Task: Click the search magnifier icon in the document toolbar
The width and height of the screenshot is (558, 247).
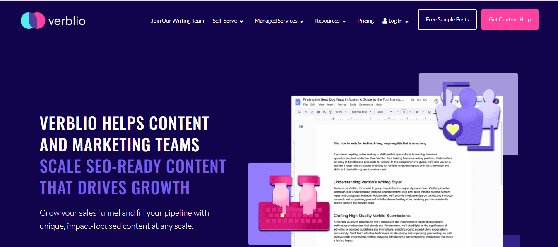Action: tap(299, 112)
